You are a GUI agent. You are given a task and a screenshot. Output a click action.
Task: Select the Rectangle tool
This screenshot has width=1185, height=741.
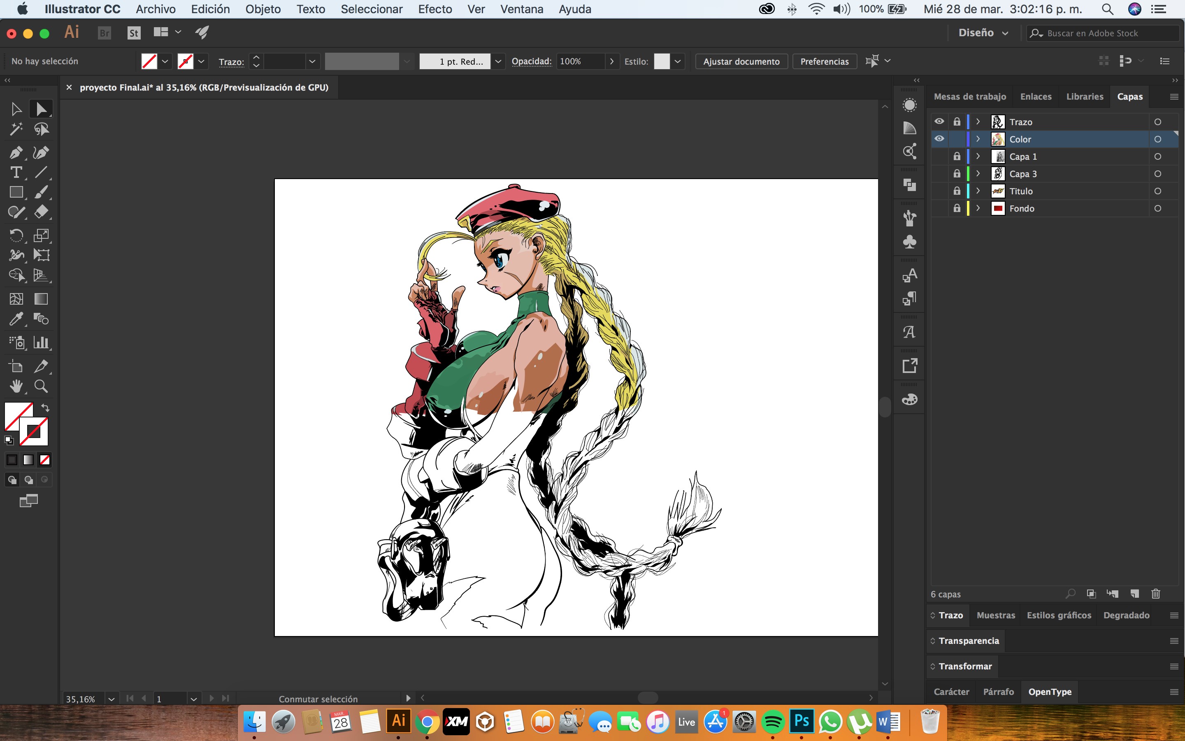click(x=16, y=192)
